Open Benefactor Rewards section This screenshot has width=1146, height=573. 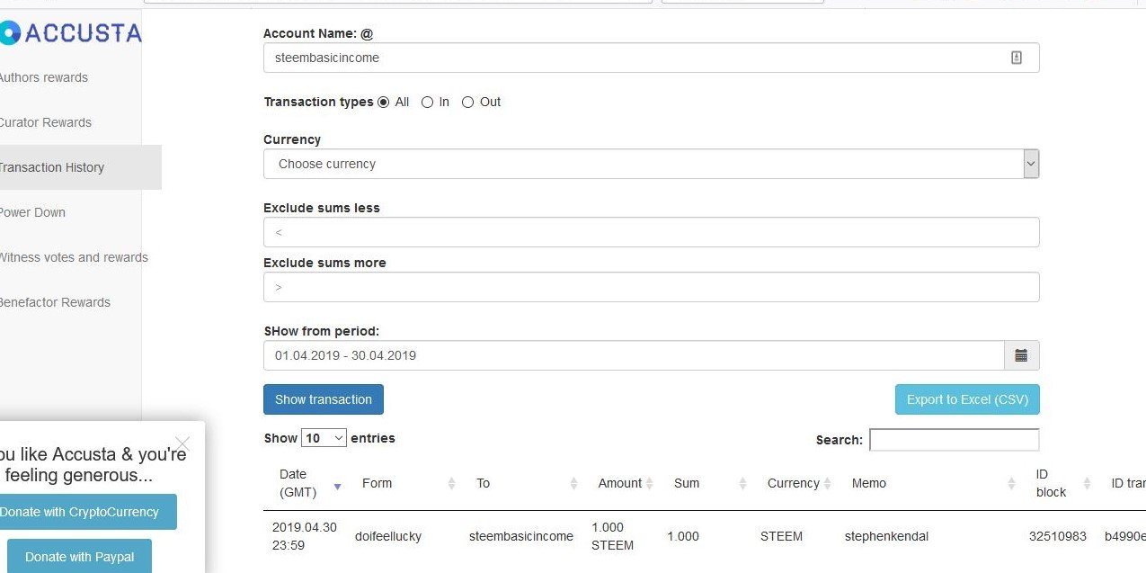point(55,302)
